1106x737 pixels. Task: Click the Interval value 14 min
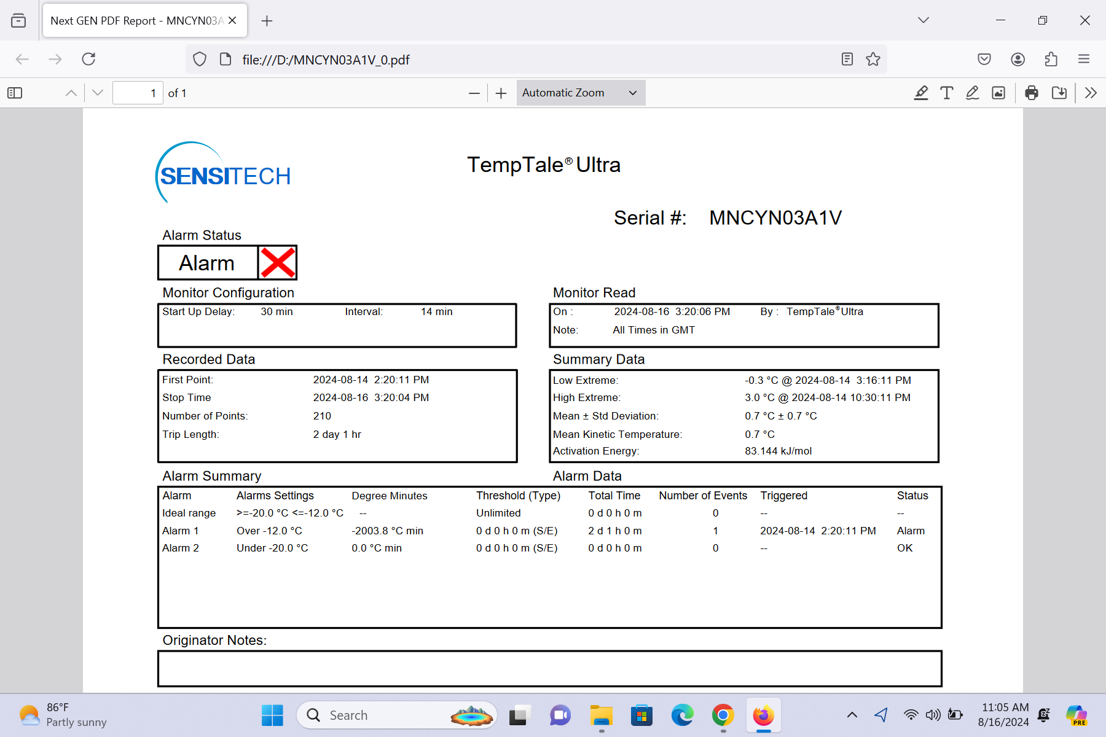(x=436, y=311)
